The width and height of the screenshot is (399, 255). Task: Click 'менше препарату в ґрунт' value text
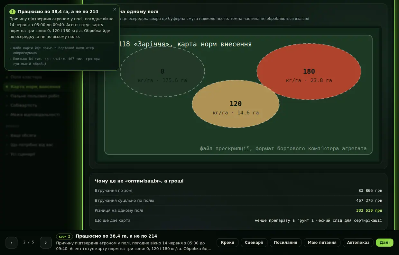click(x=318, y=221)
